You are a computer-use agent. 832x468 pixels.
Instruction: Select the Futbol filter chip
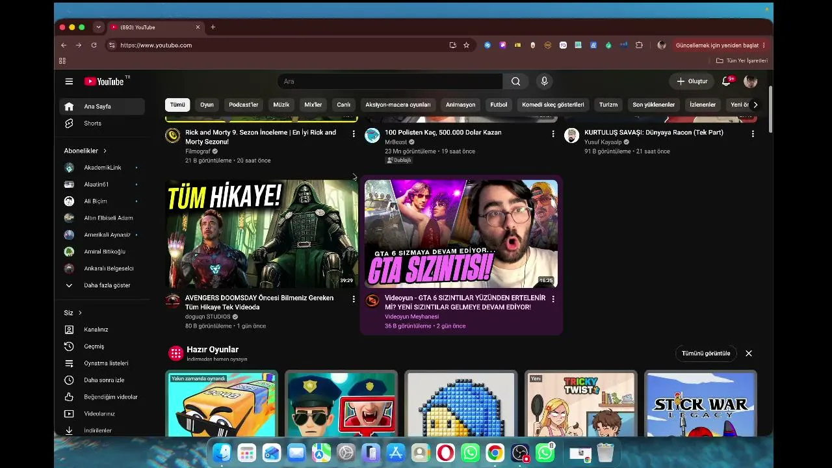[x=499, y=105]
